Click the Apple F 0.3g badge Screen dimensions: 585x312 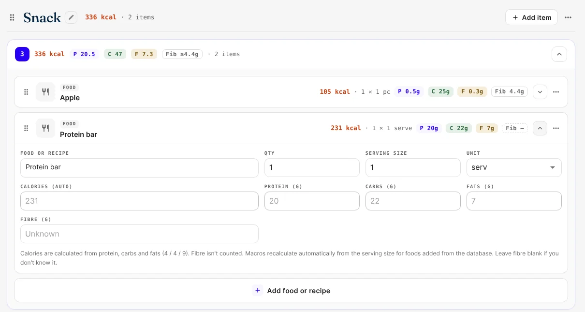pyautogui.click(x=472, y=91)
